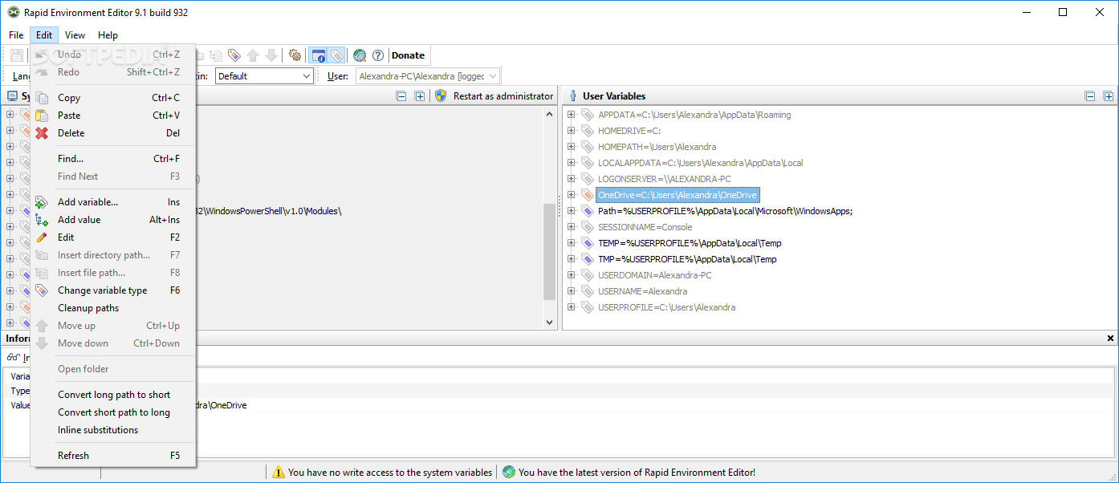Choose Cleanup paths from the Edit menu
This screenshot has width=1119, height=483.
[112, 308]
